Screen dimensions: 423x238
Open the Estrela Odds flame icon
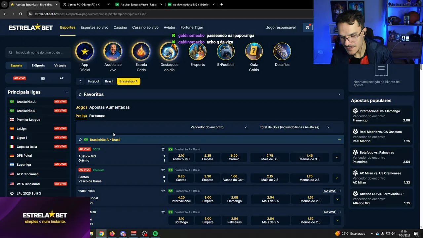click(141, 52)
